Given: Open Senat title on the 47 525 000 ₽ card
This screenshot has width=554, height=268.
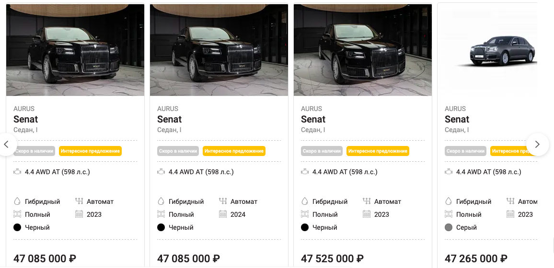Looking at the screenshot, I should click(313, 119).
